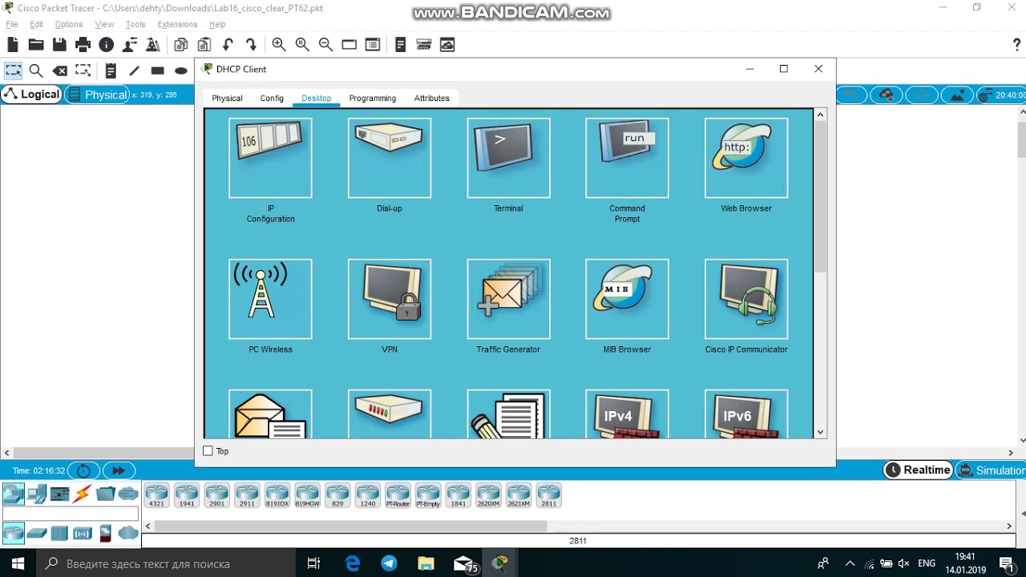
Task: Open the MIB Browser app
Action: pos(627,299)
